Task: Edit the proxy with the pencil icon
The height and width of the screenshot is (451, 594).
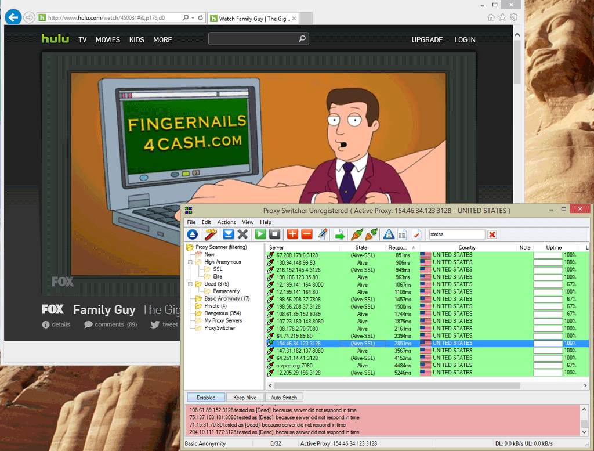Action: click(x=321, y=234)
